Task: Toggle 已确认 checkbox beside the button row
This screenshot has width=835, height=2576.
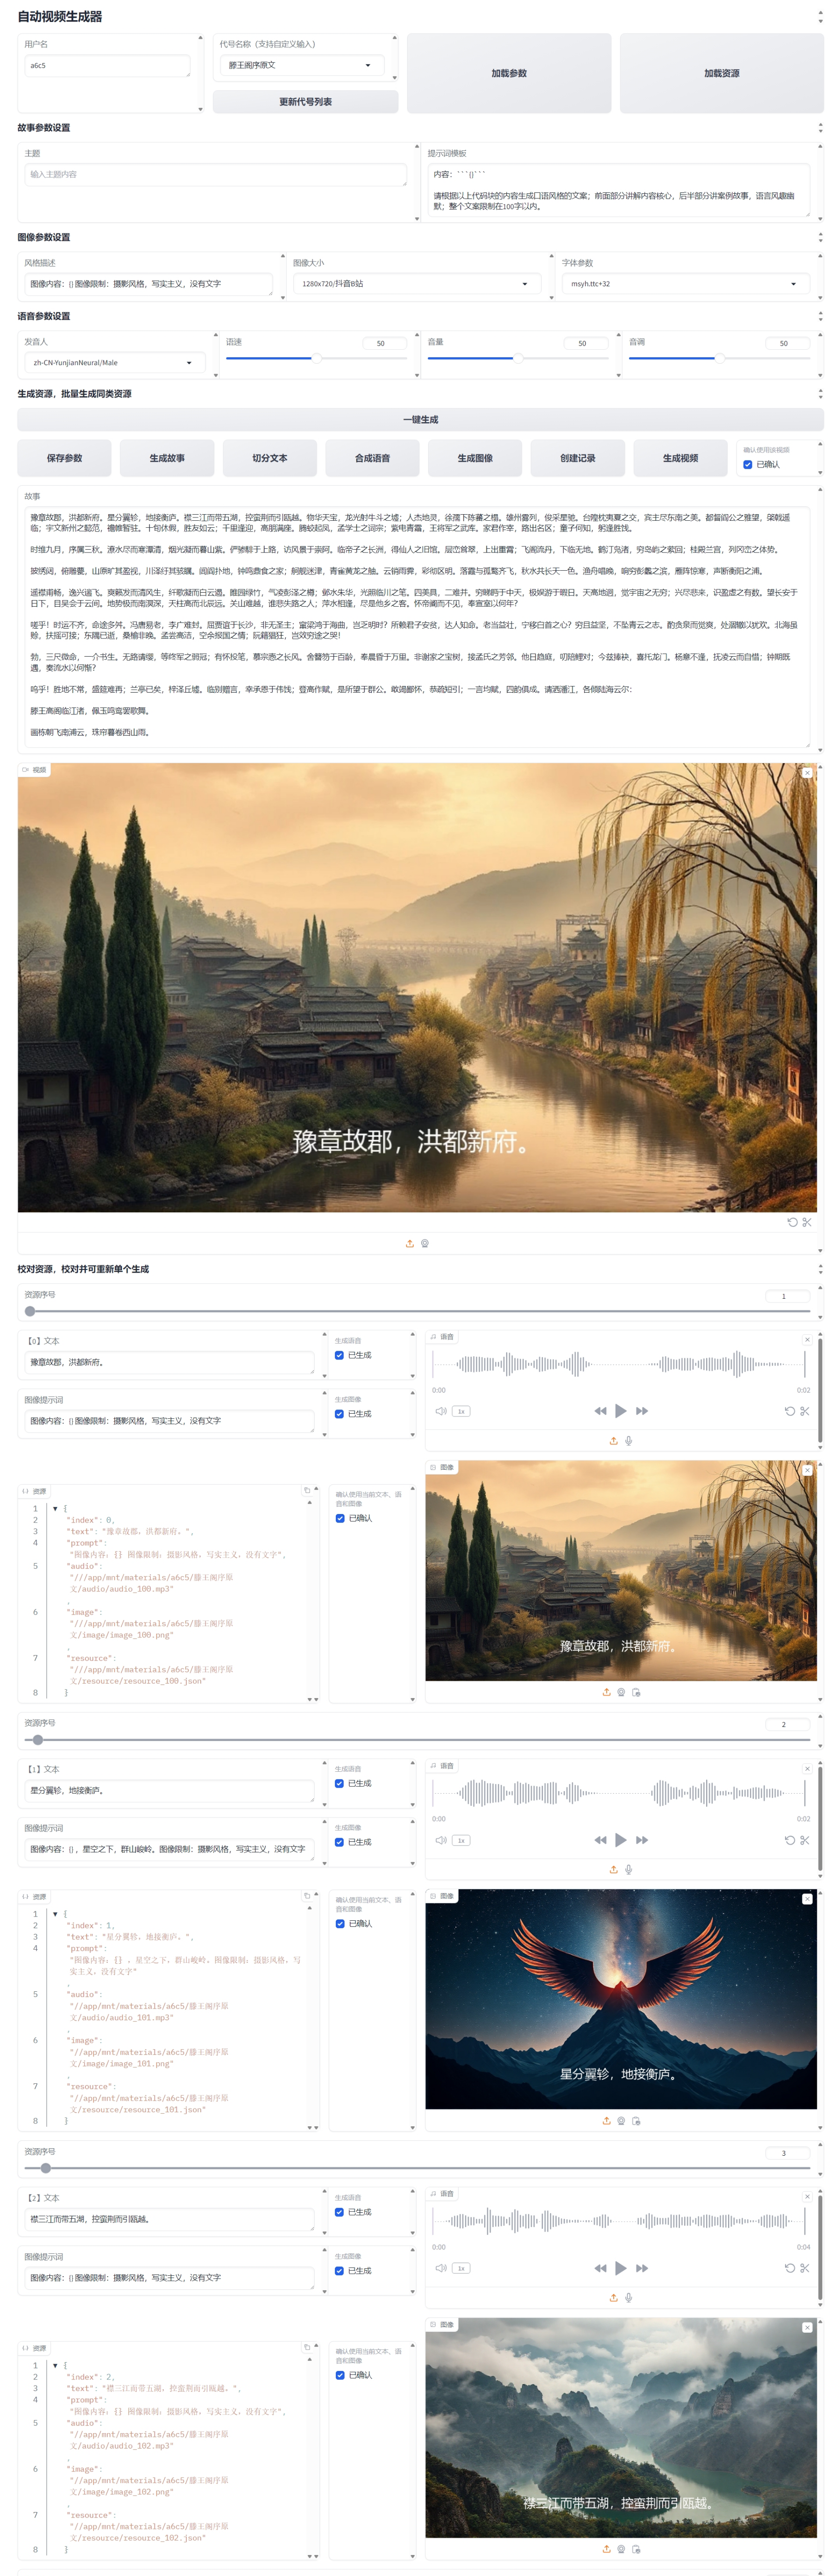Action: point(747,464)
